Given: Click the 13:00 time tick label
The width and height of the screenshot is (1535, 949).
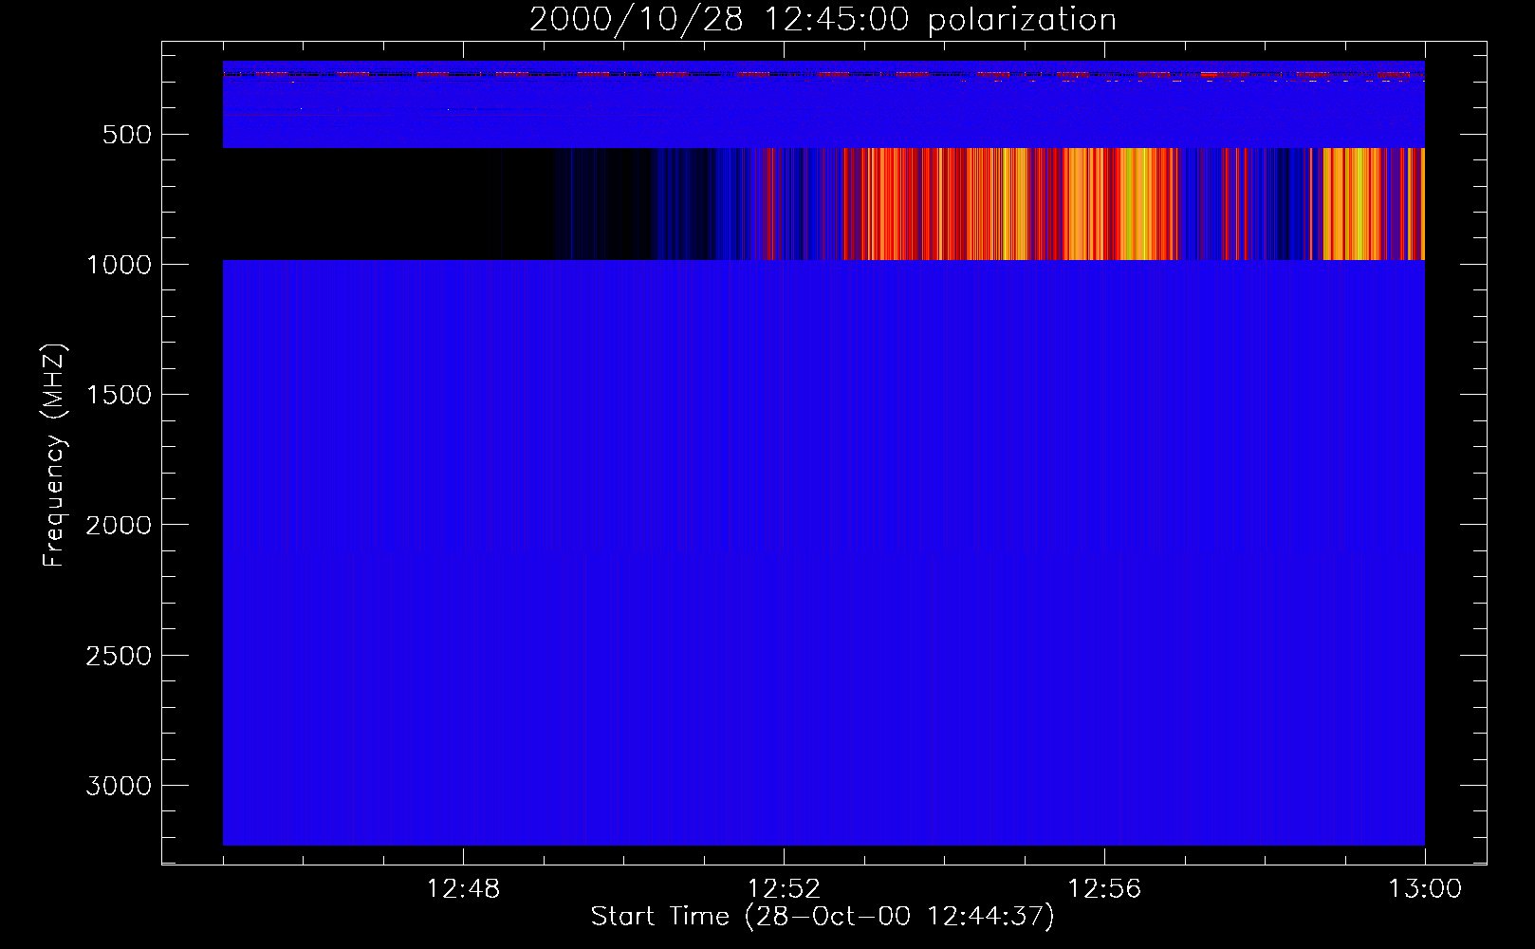Looking at the screenshot, I should pos(1425,889).
